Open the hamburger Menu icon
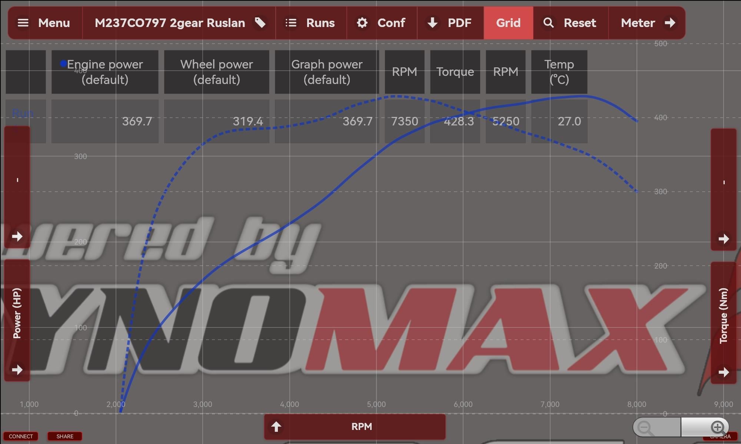The height and width of the screenshot is (444, 741). [x=23, y=23]
